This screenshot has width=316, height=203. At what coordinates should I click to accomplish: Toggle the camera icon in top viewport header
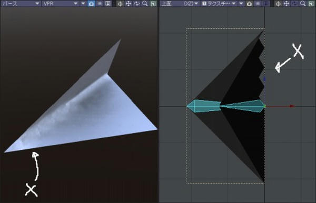click(x=249, y=4)
